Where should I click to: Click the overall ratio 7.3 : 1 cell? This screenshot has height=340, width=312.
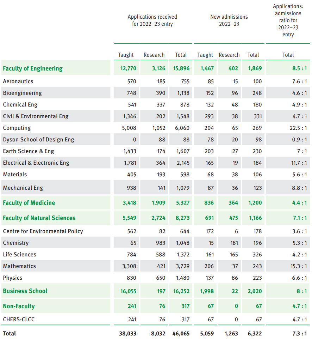[x=299, y=333]
